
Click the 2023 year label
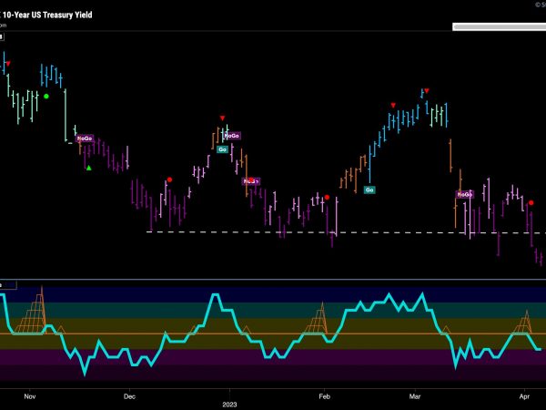[x=229, y=405]
